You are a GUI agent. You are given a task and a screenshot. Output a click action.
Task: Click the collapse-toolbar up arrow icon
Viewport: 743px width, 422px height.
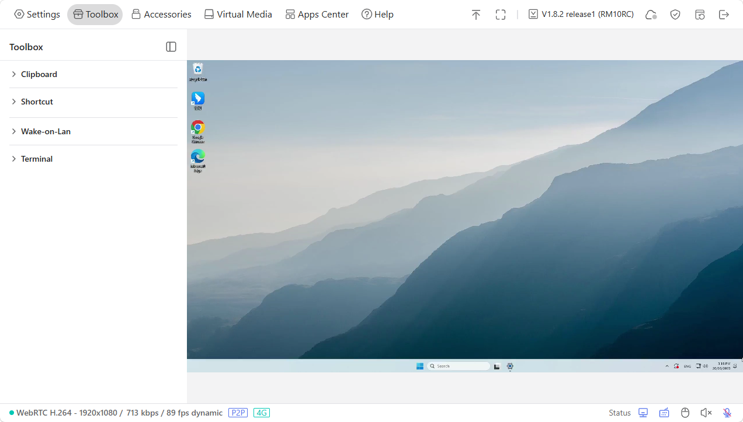pyautogui.click(x=476, y=15)
